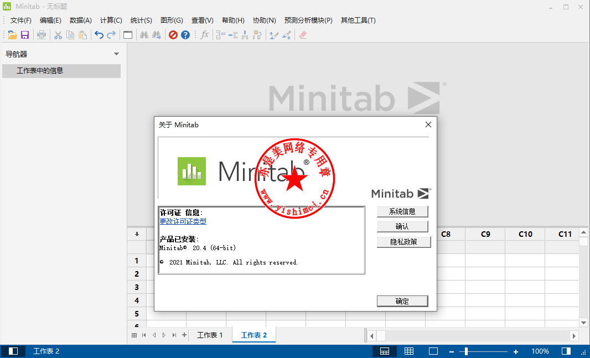Image resolution: width=590 pixels, height=358 pixels.
Task: Expand the 导航器 dropdown arrow
Action: pos(117,54)
